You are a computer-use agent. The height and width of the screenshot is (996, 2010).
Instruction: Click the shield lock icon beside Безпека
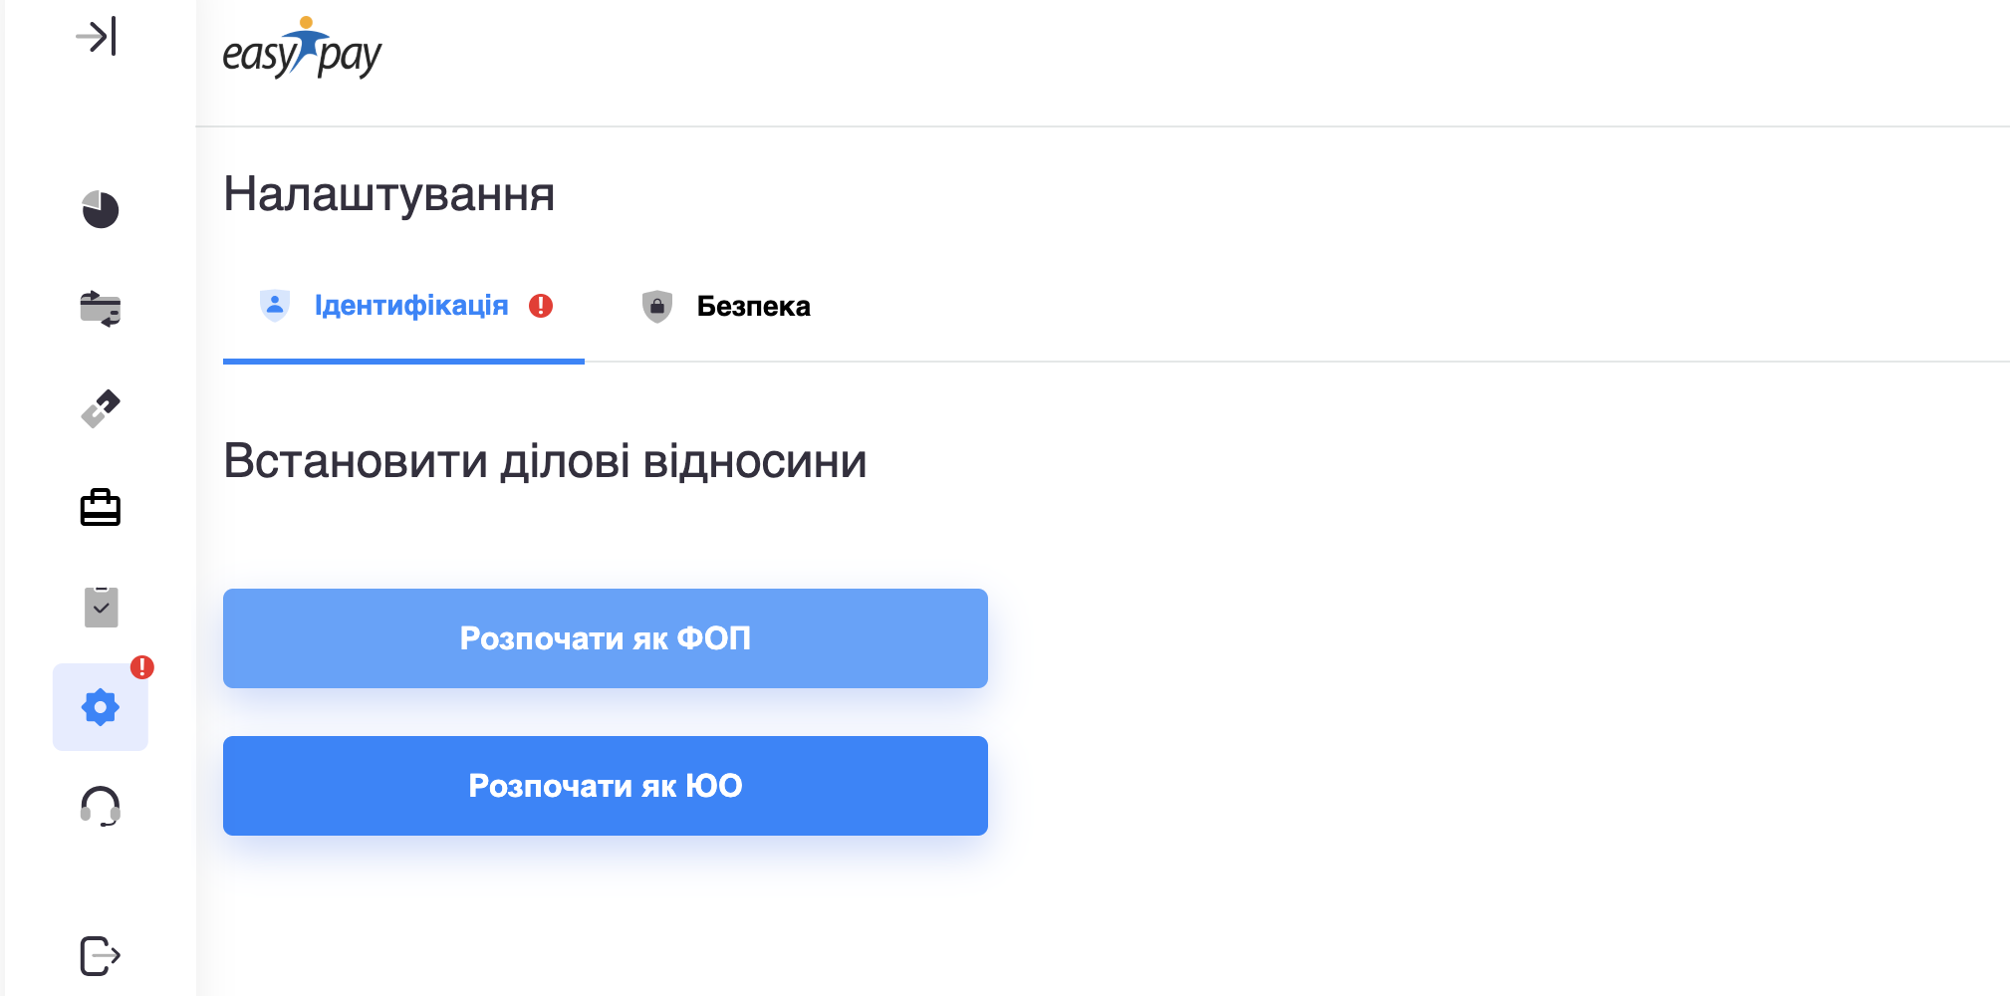[x=657, y=307]
